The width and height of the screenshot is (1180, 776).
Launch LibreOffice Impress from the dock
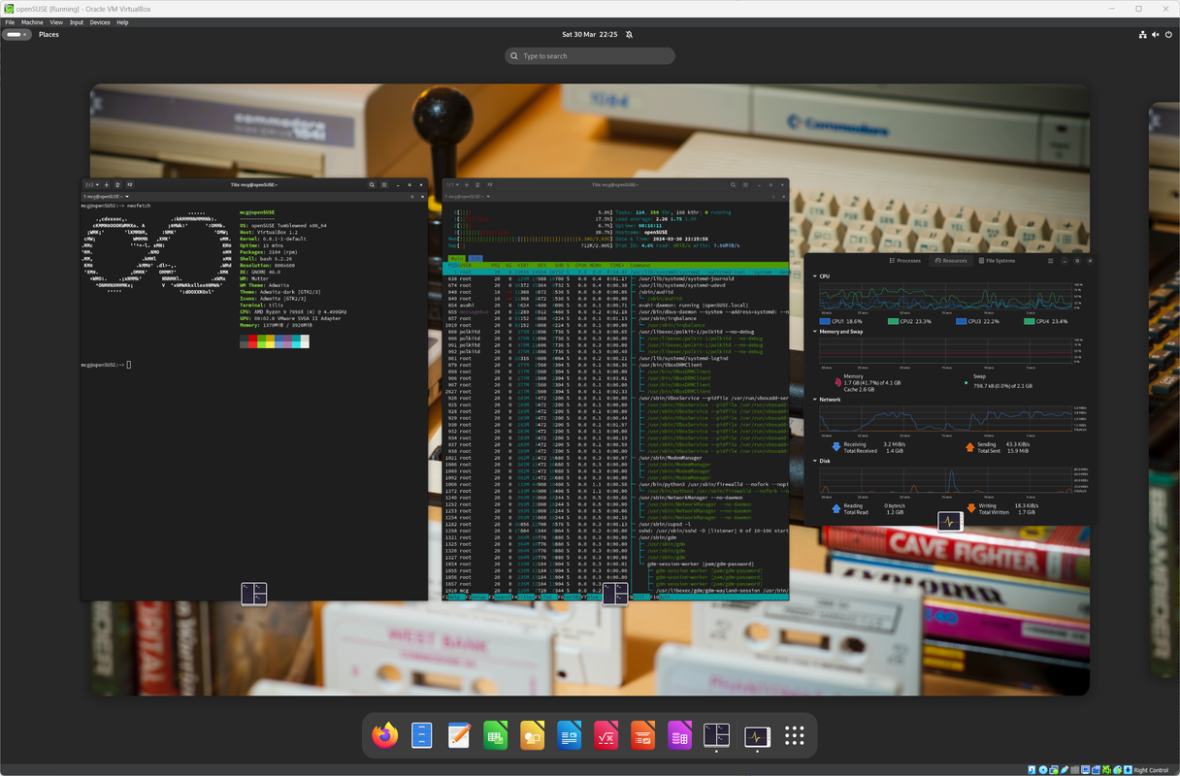point(643,736)
